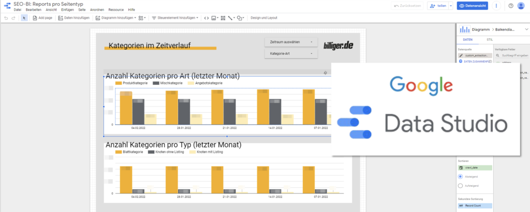
Task: Click the search magnifier icon in fields
Action: [497, 55]
